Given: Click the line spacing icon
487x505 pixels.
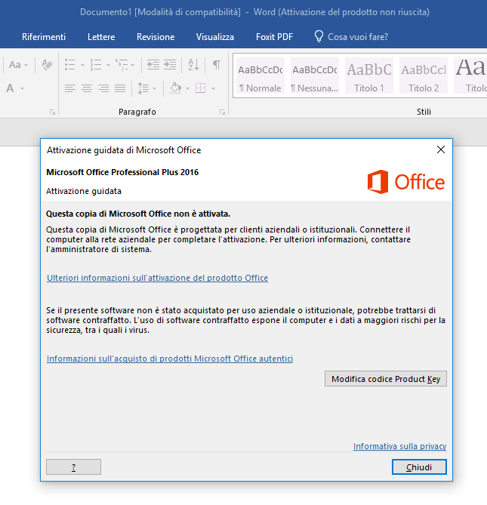Looking at the screenshot, I should pyautogui.click(x=143, y=88).
